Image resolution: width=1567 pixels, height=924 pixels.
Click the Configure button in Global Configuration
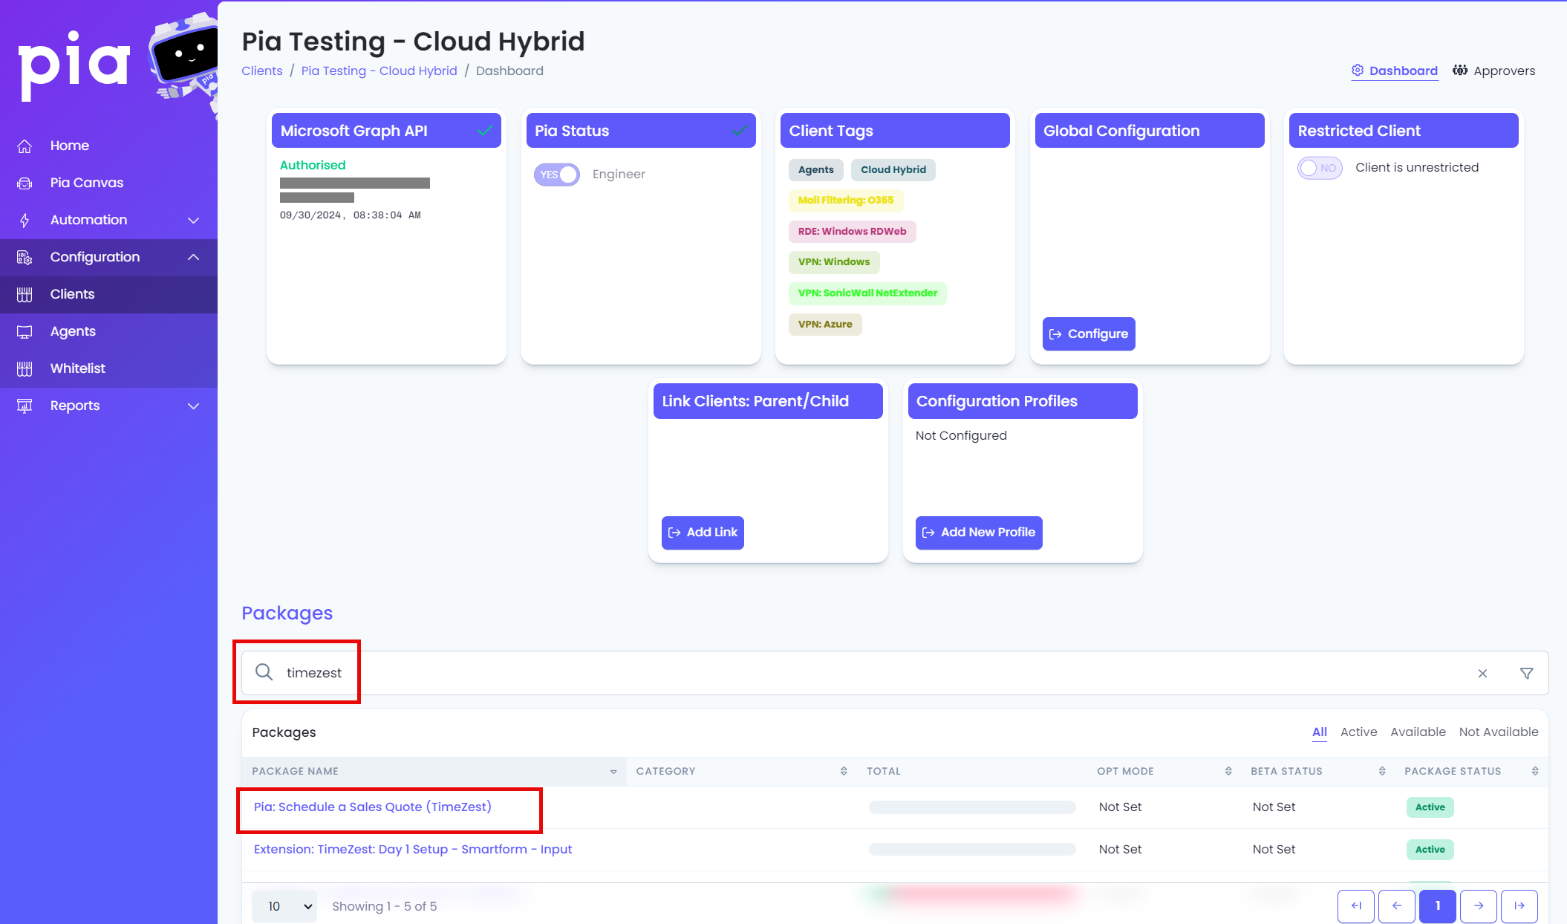tap(1089, 334)
